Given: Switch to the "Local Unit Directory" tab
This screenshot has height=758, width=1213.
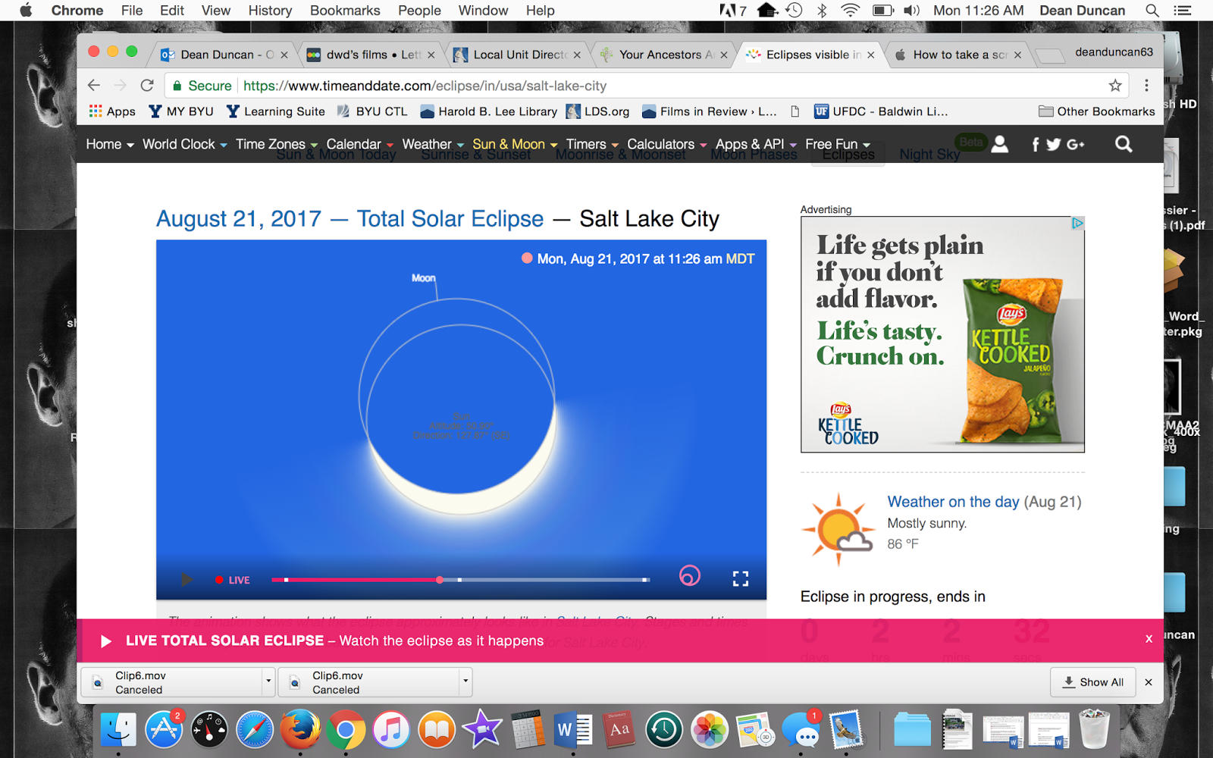Looking at the screenshot, I should coord(517,55).
